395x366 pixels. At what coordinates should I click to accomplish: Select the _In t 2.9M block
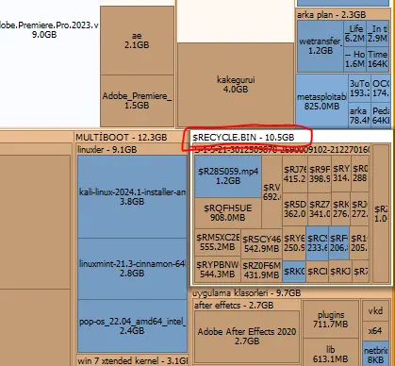[x=377, y=34]
